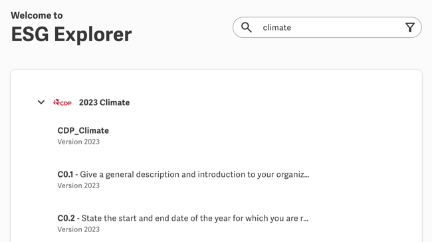Open the C0.2 start and end date question
Screen dimensions: 432x242
(x=183, y=223)
